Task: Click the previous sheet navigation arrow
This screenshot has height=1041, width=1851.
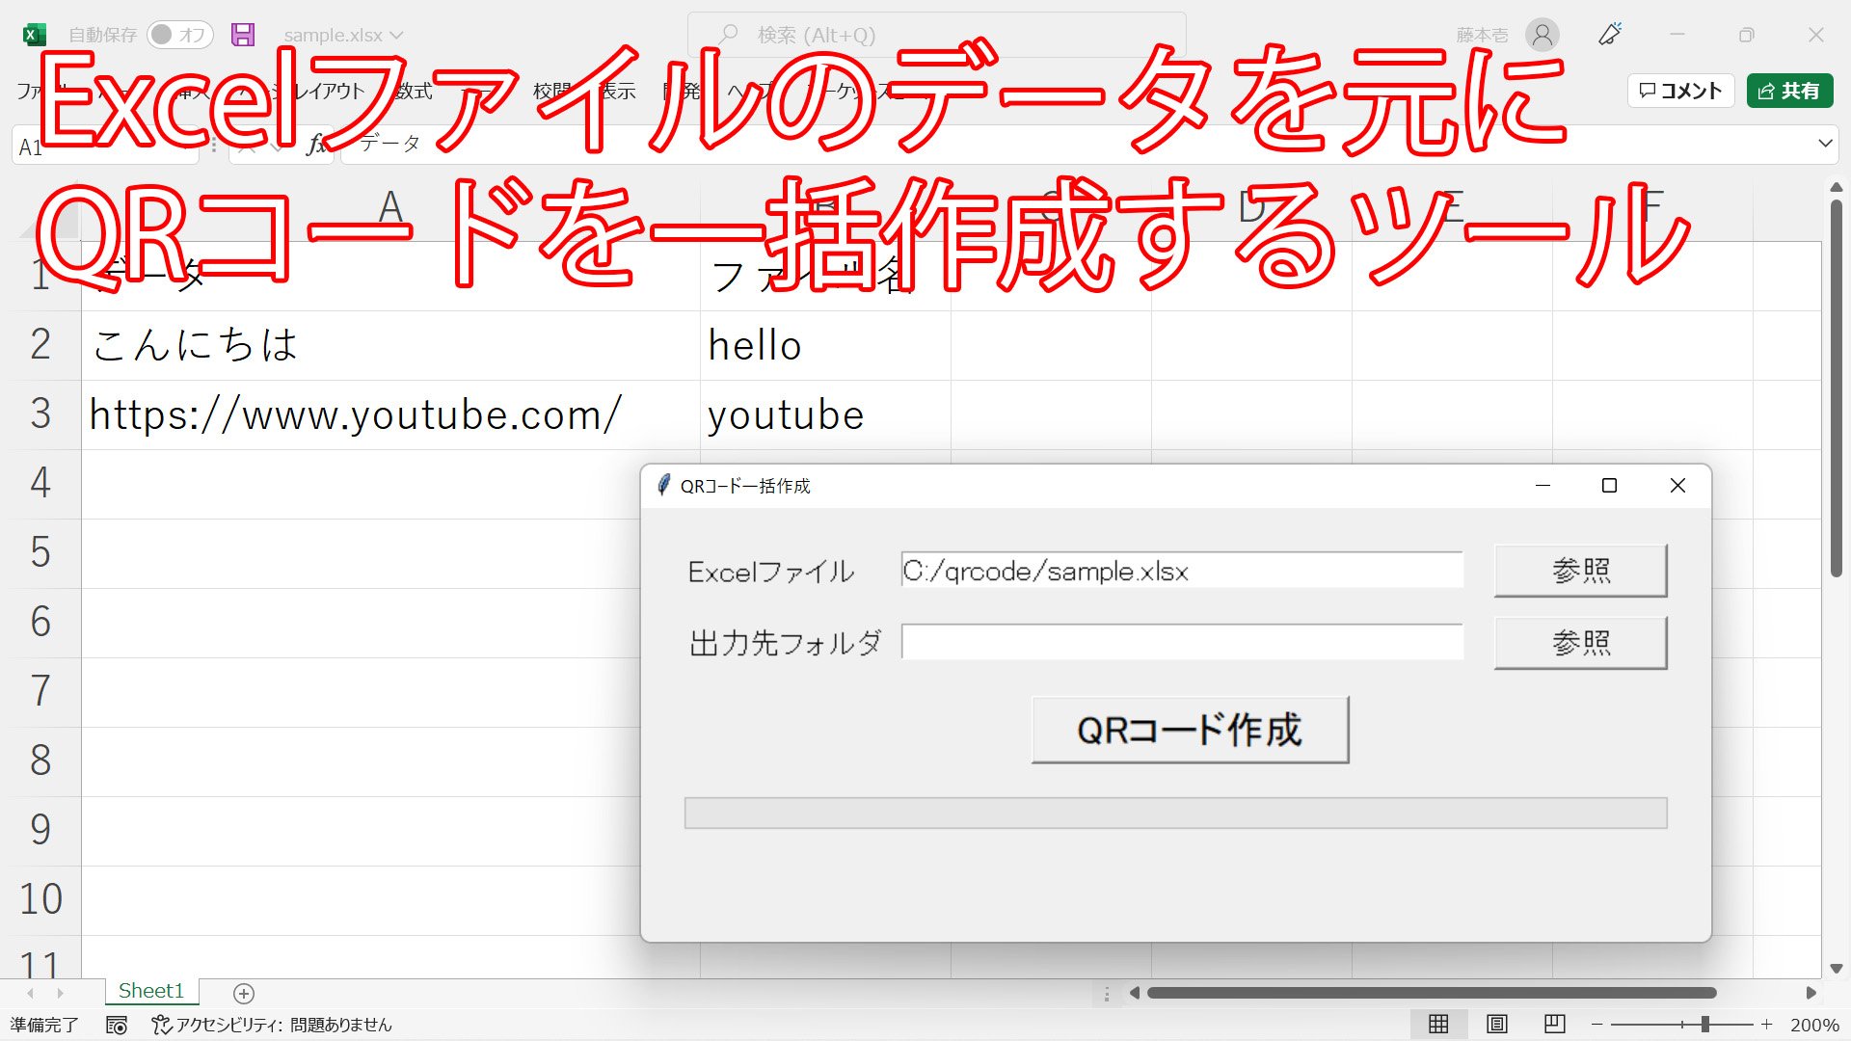Action: click(x=31, y=993)
